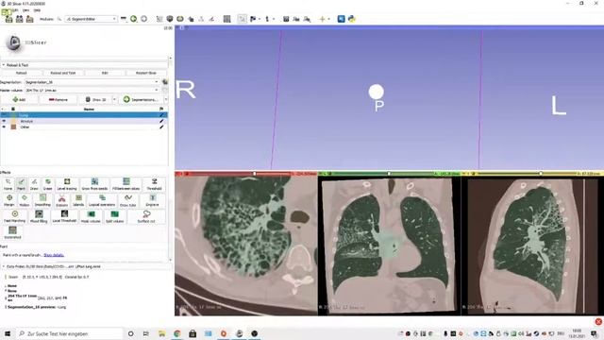Click the Airways segment color swatch

point(13,121)
